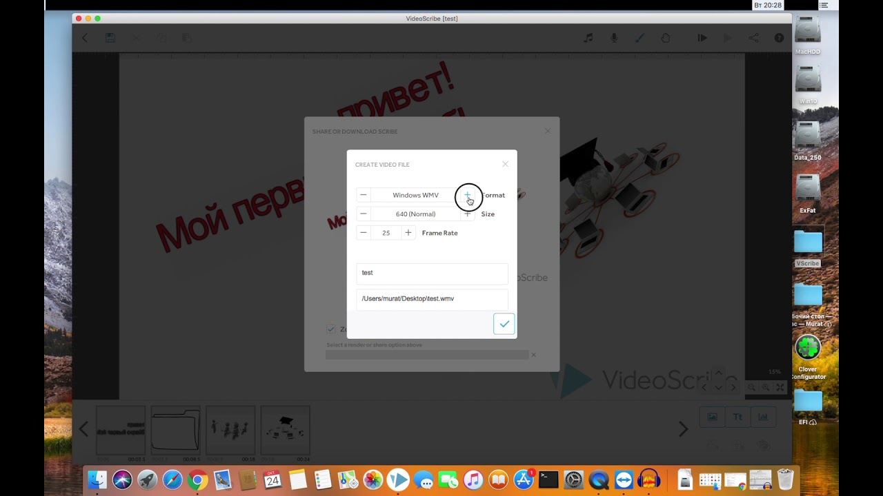The height and width of the screenshot is (496, 883).
Task: Open the voiceover microphone icon
Action: (x=614, y=38)
